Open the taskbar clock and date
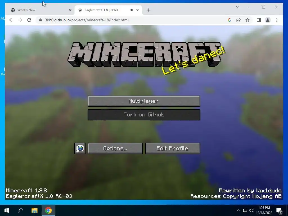Viewport: 288px width, 216px height. (264, 210)
